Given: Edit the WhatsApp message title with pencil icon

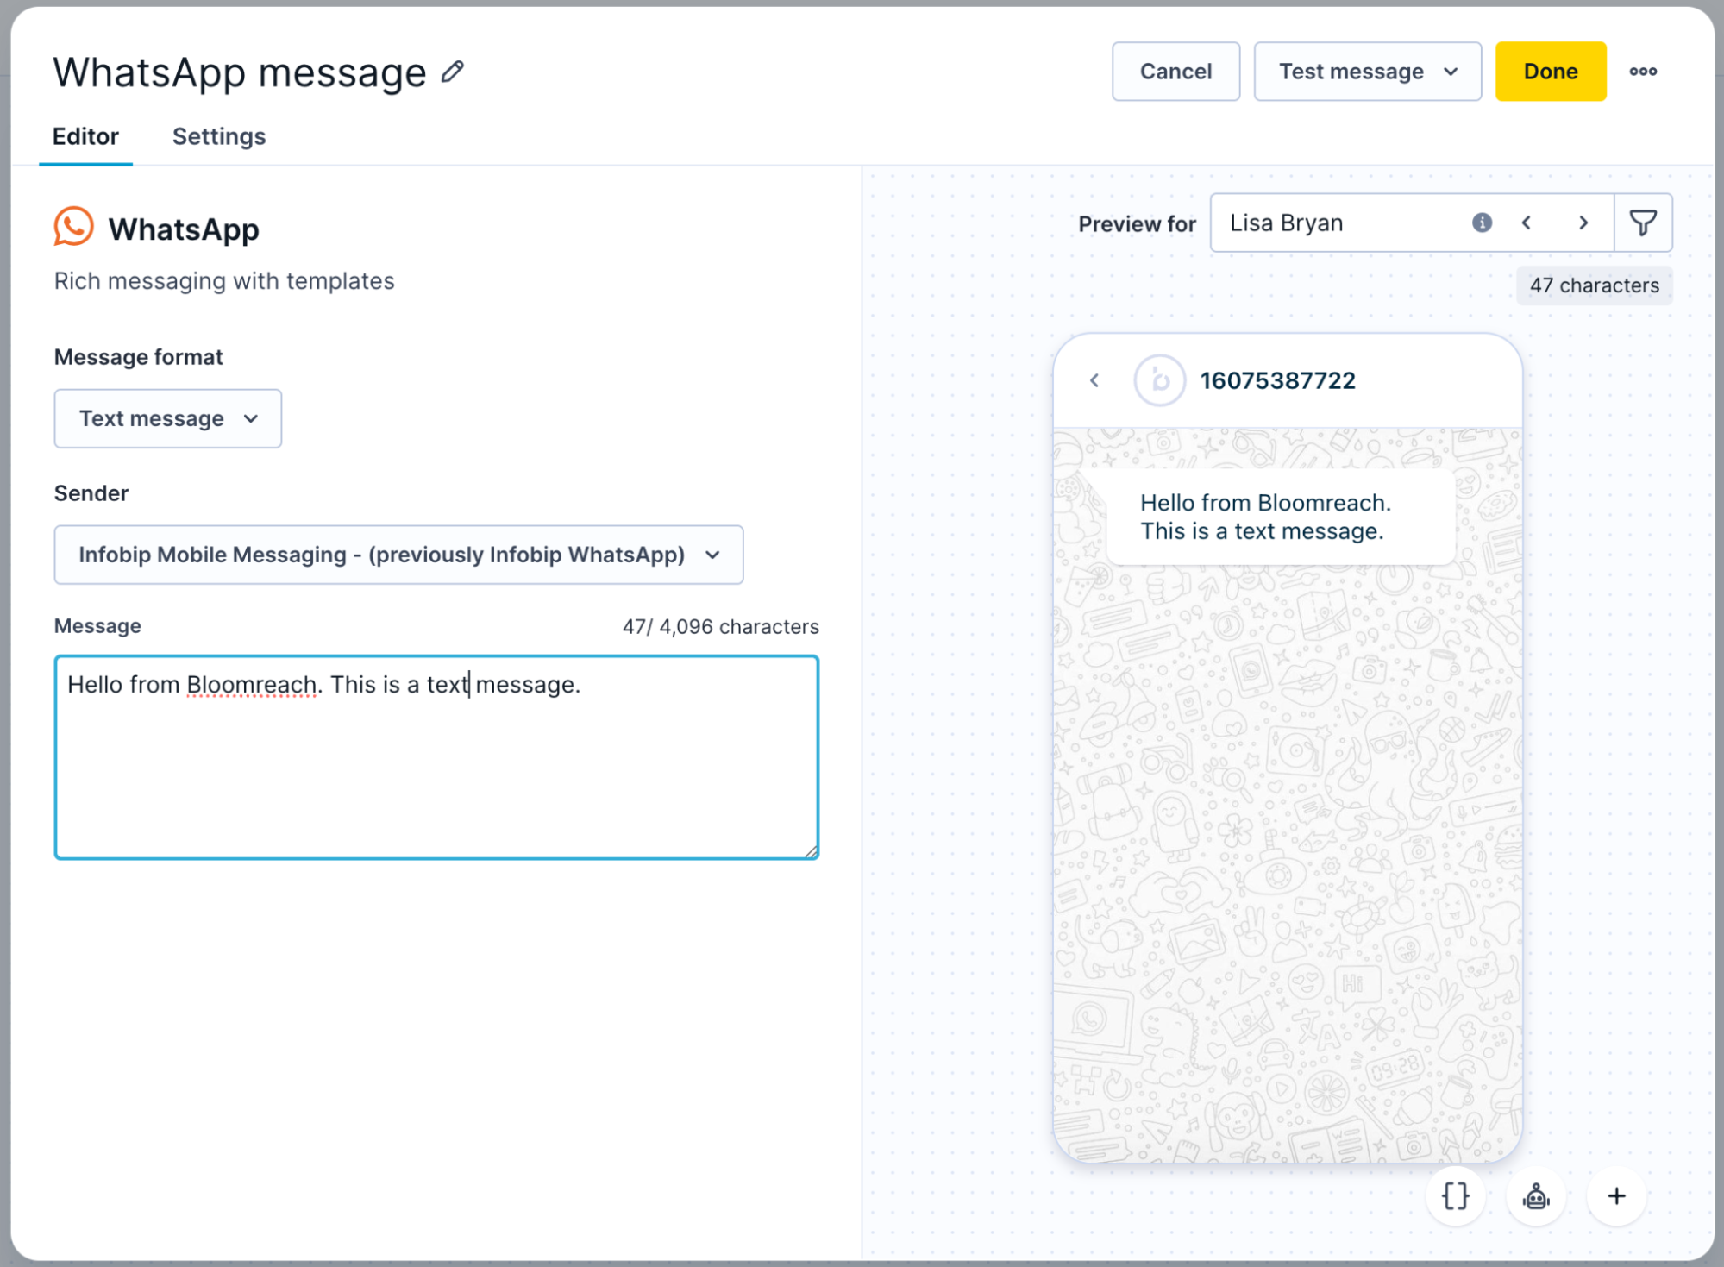Looking at the screenshot, I should click(x=453, y=72).
